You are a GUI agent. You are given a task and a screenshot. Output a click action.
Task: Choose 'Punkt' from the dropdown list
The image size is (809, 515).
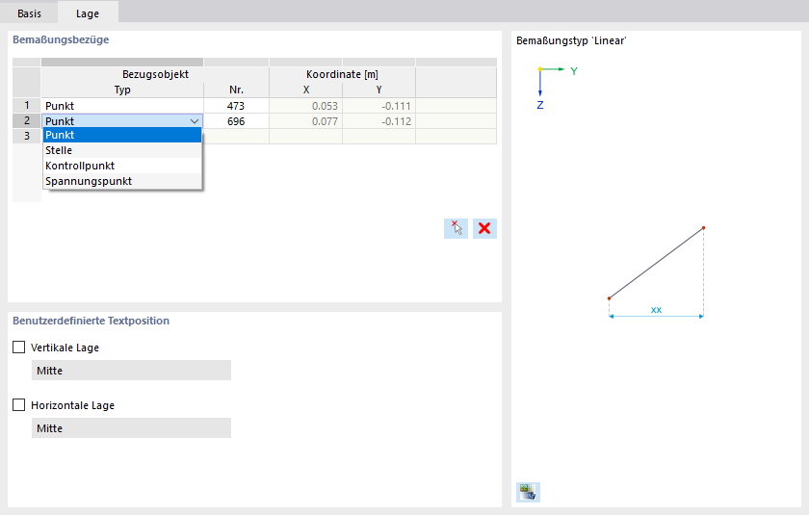click(122, 135)
